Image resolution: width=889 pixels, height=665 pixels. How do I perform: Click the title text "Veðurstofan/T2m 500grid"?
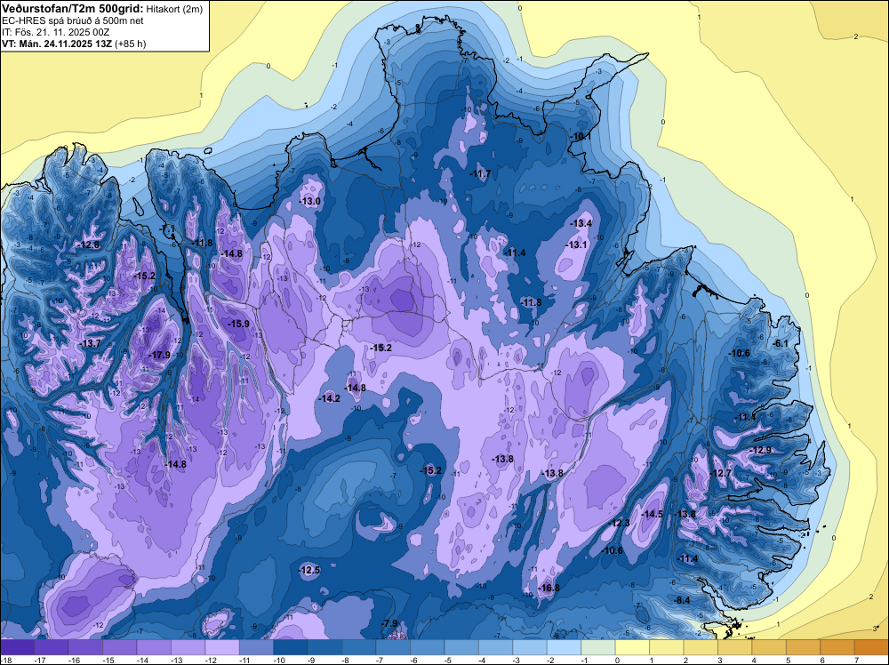pos(72,8)
